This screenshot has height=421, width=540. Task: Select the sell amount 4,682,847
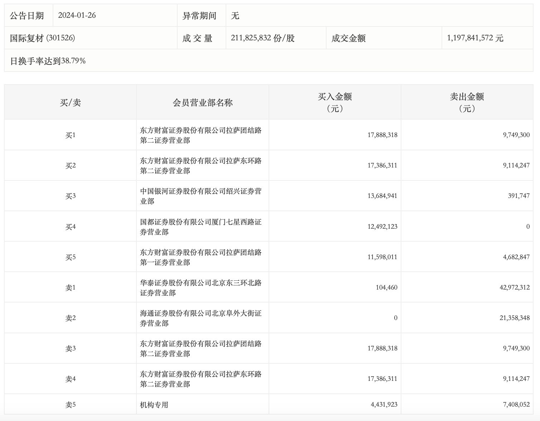516,257
